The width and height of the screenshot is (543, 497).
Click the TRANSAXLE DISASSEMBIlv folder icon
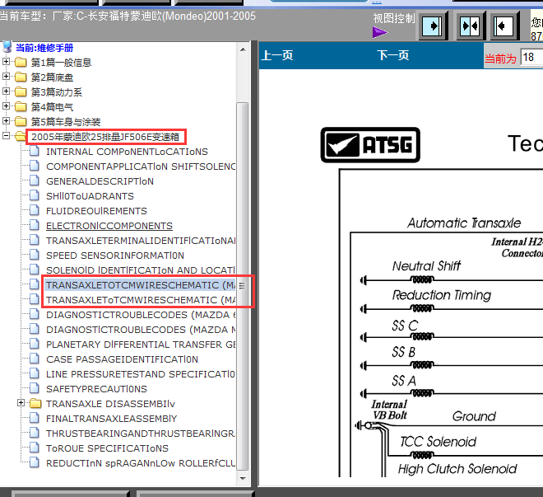click(35, 403)
